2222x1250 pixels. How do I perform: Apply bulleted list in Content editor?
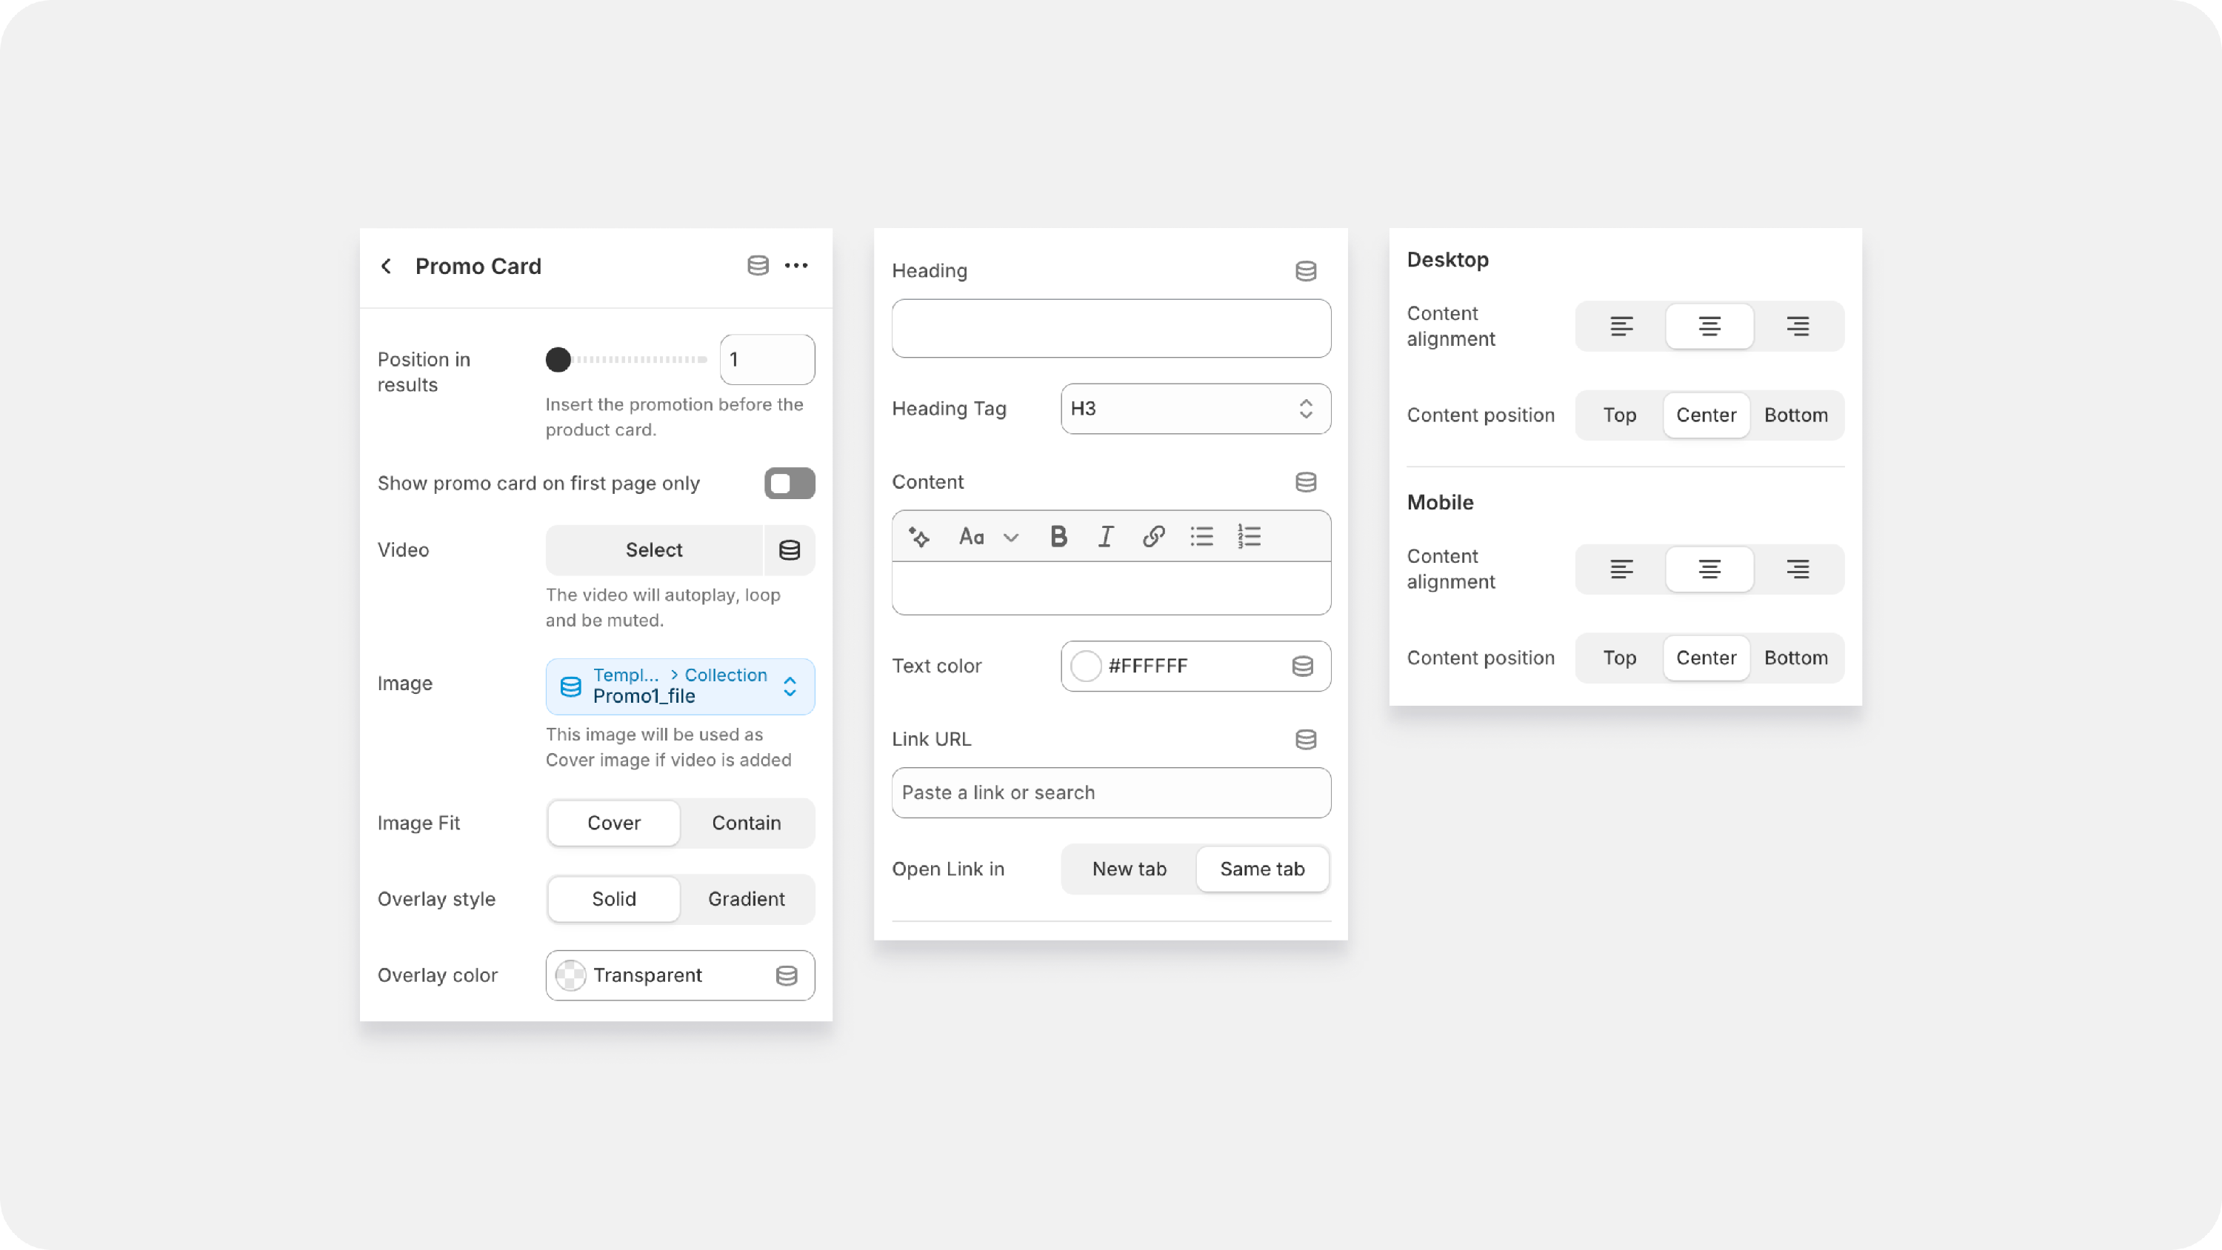[1201, 537]
